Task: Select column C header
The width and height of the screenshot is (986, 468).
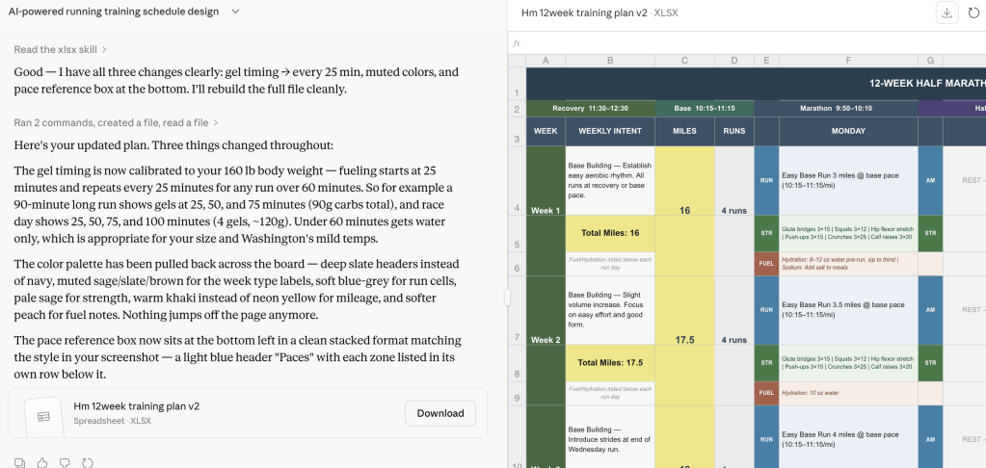Action: (684, 61)
